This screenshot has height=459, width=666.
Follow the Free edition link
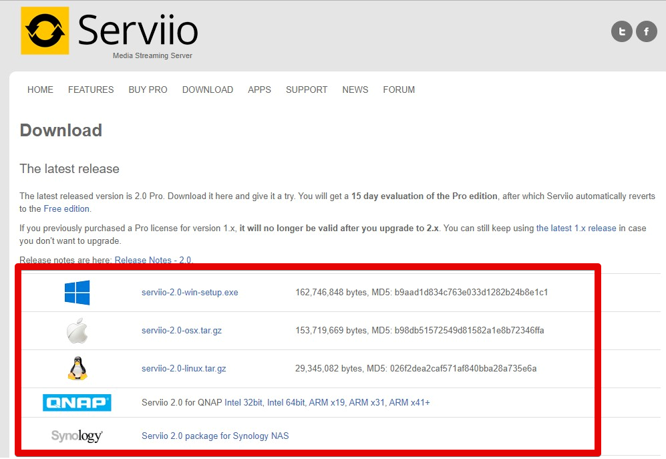[x=67, y=208]
